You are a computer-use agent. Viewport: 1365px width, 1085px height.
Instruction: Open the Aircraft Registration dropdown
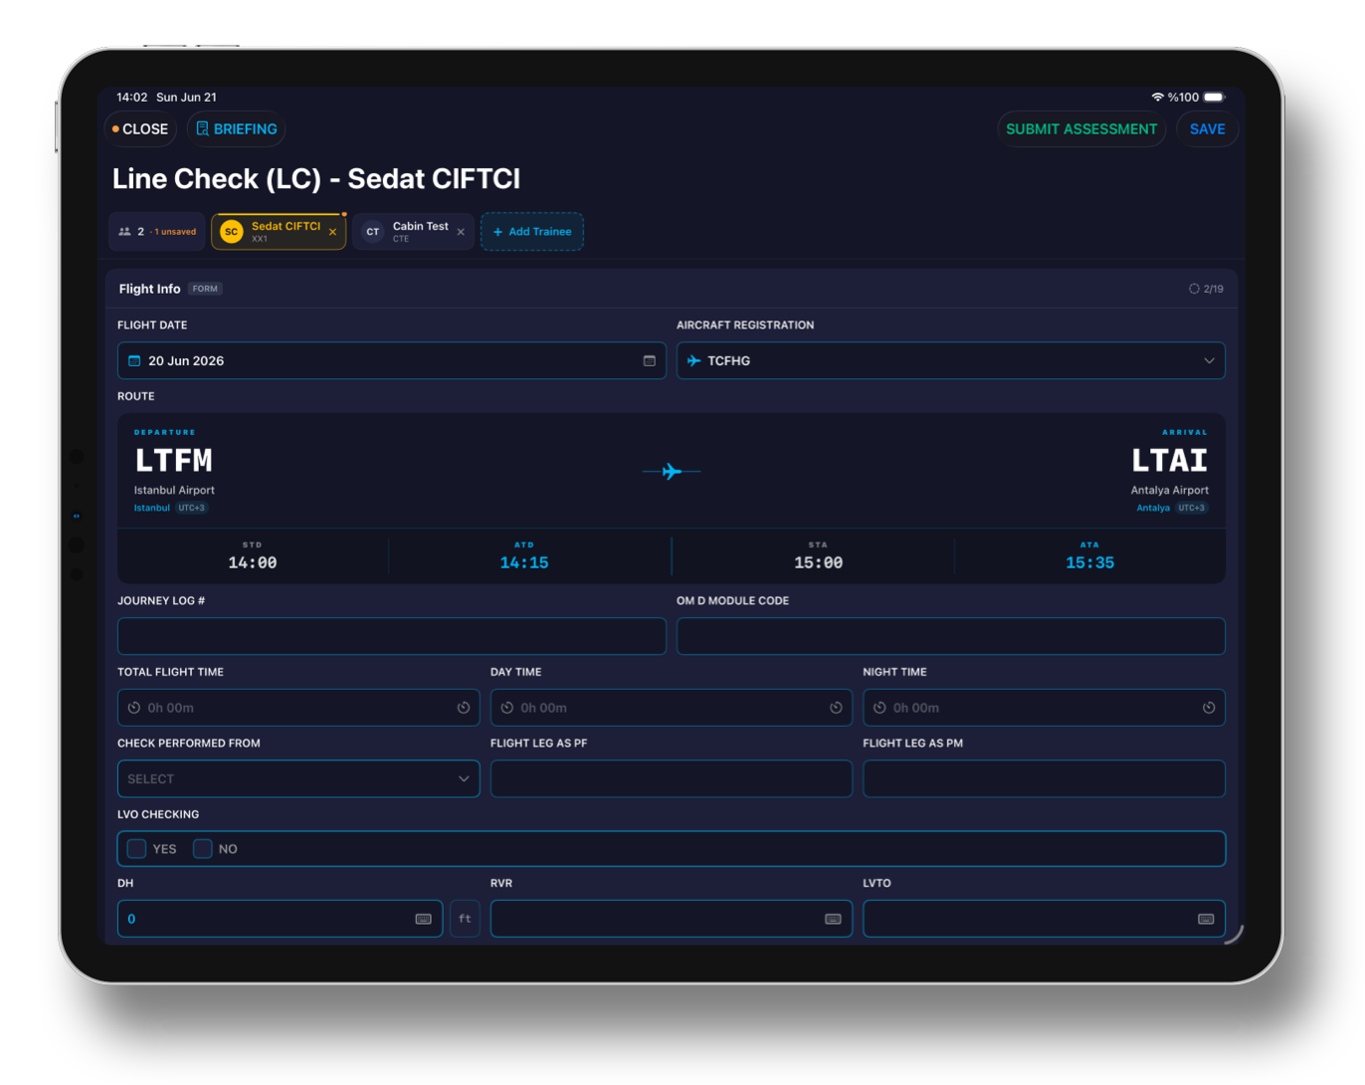pos(951,360)
